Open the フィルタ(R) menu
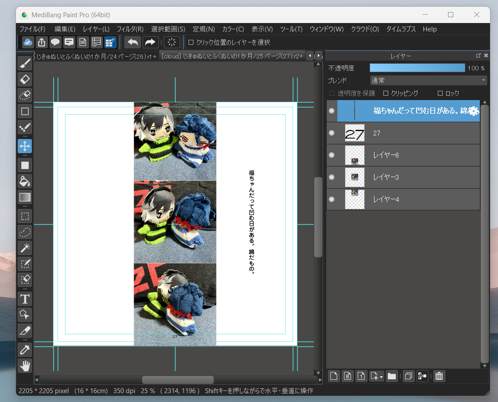The image size is (498, 402). (130, 29)
